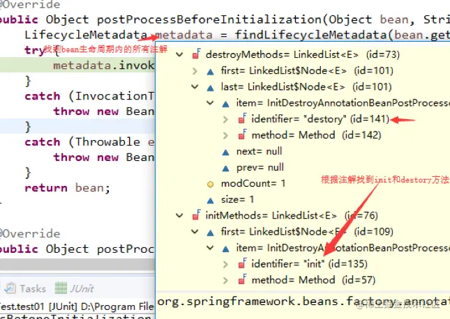The height and width of the screenshot is (319, 450).
Task: Click triangle icon of size= 1
Action: tap(211, 201)
